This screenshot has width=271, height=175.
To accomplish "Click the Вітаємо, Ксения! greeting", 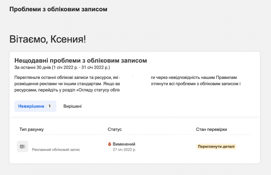I will coord(47,39).
